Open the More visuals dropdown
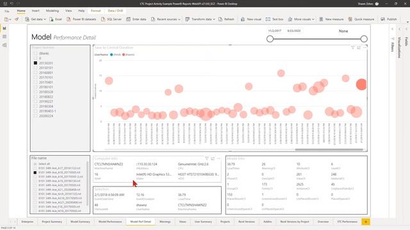 tap(313, 19)
